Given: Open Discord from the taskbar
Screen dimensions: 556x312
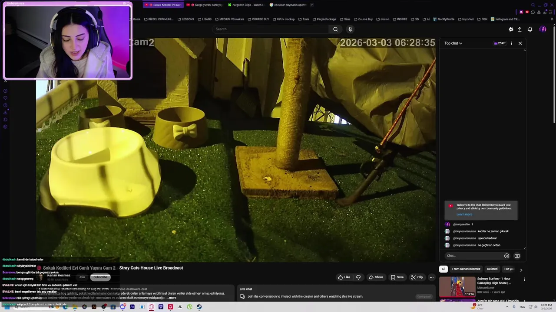Looking at the screenshot, I should (x=123, y=307).
